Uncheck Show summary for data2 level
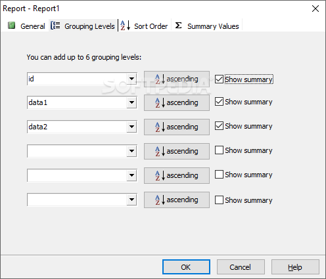The width and height of the screenshot is (326, 279). coord(219,126)
